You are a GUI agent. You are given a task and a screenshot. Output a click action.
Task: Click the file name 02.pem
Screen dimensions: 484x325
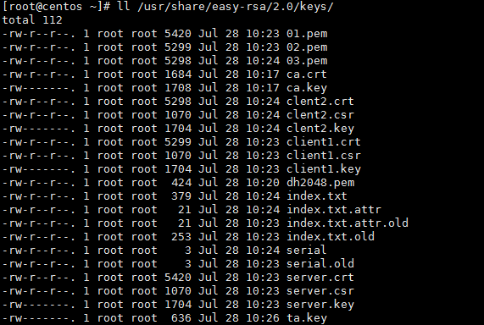click(x=307, y=47)
